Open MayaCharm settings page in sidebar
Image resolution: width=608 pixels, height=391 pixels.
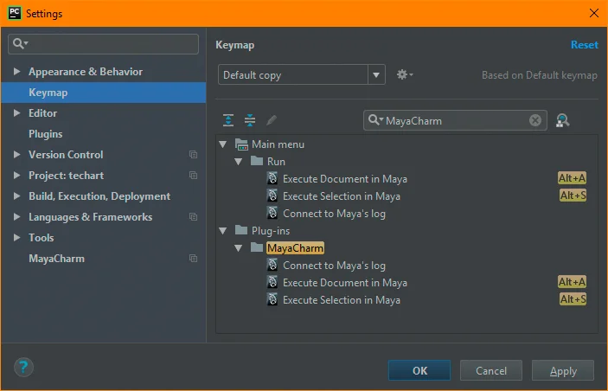pyautogui.click(x=56, y=259)
